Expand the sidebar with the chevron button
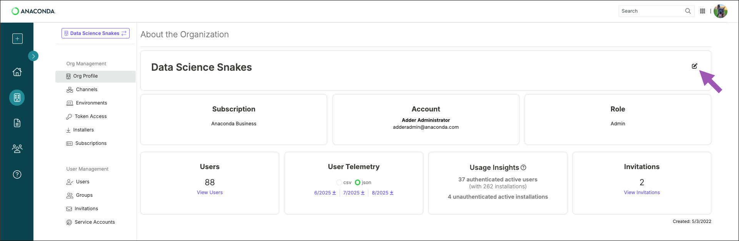Screen dimensions: 739x241 pos(33,56)
